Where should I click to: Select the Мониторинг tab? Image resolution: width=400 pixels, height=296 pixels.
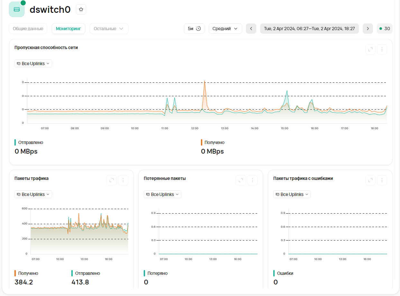point(68,29)
